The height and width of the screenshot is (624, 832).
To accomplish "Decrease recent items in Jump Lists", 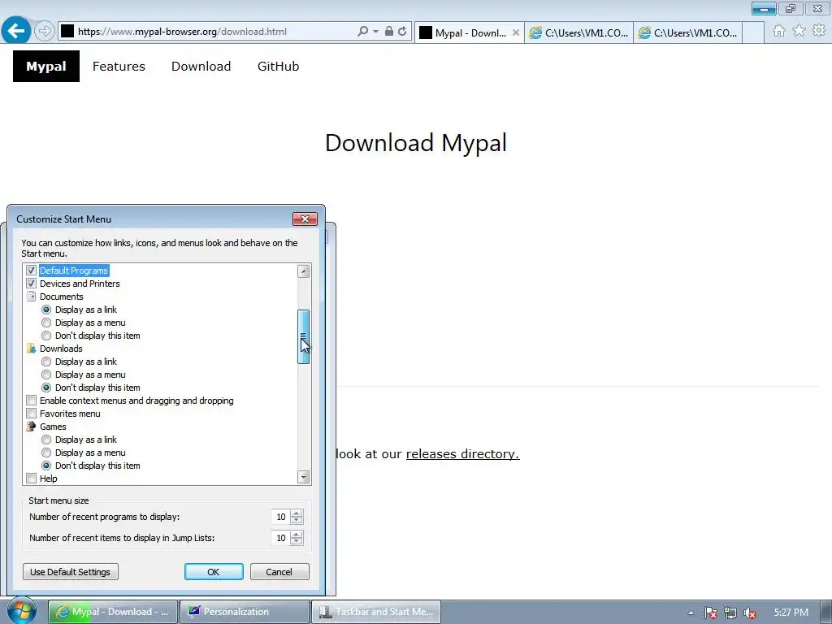I will [297, 542].
